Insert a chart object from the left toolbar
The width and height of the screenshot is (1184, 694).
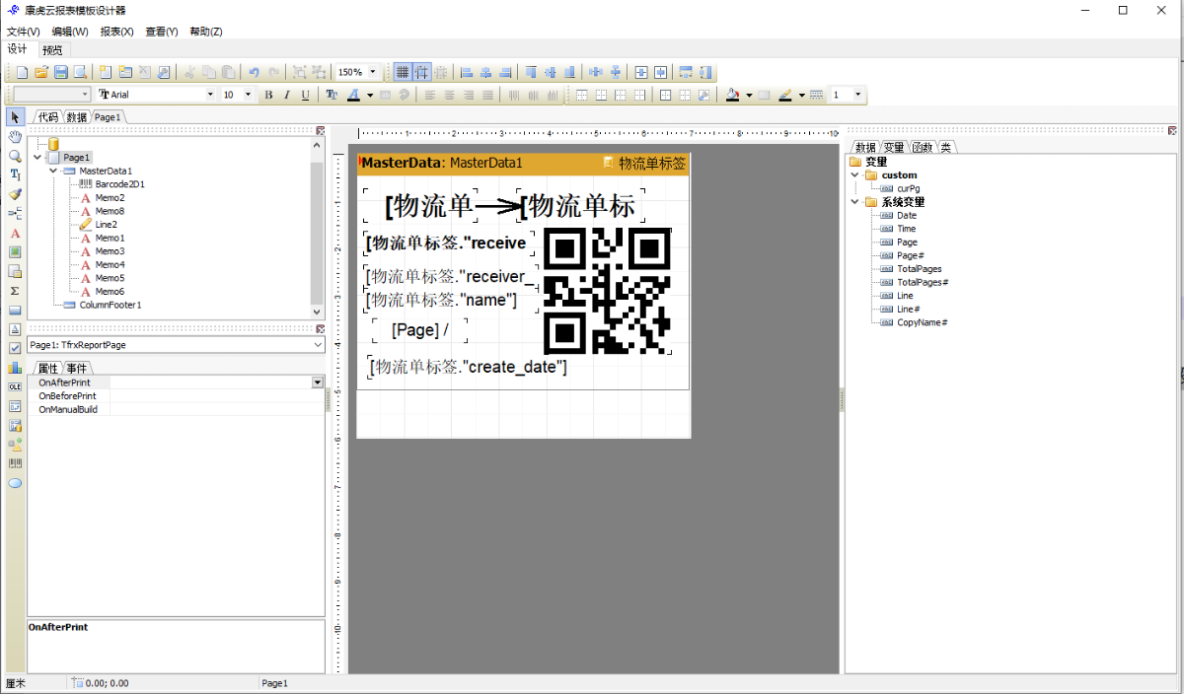(x=15, y=368)
